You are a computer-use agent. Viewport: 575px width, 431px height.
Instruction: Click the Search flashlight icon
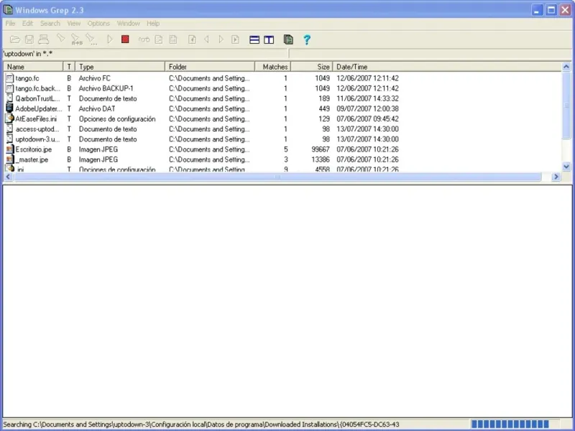(61, 39)
